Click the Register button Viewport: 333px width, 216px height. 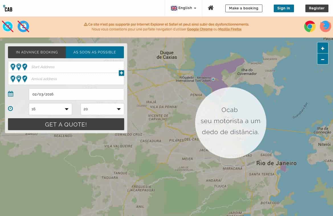click(x=317, y=8)
